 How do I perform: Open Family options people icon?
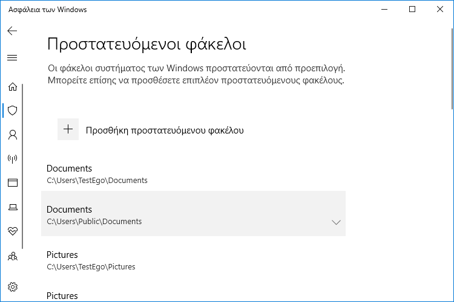[x=13, y=256]
